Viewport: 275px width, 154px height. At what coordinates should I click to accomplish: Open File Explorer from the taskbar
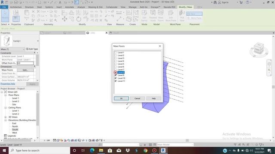pos(101,150)
